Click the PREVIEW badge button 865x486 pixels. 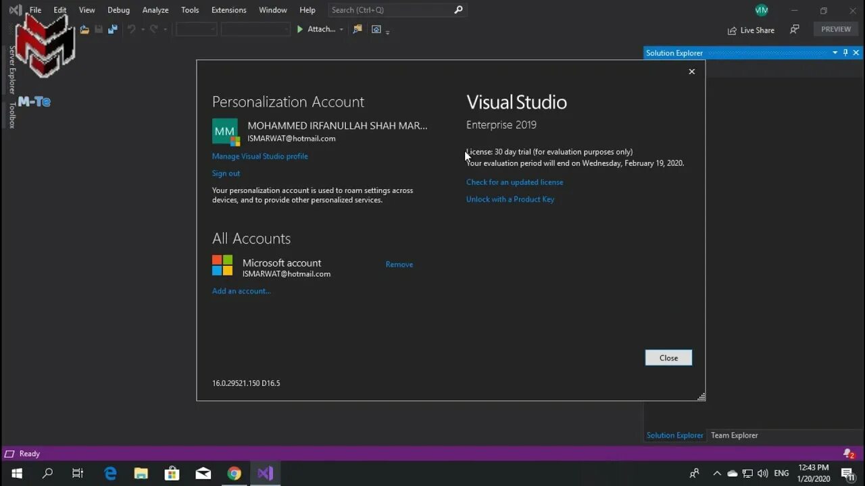pyautogui.click(x=836, y=29)
